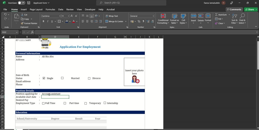Click Wrap Text
Image resolution: width=259 pixels, height=130 pixels.
[x=112, y=16]
